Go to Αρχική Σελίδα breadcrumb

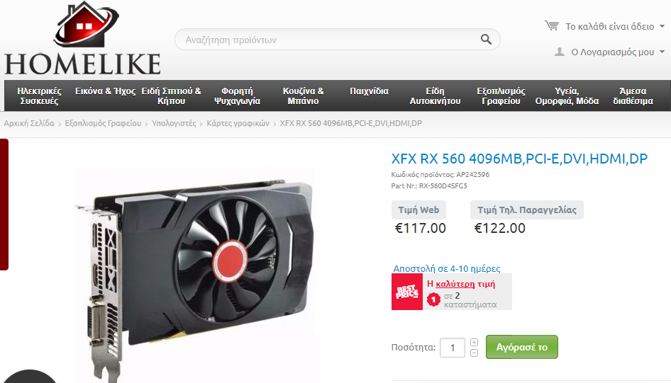29,123
